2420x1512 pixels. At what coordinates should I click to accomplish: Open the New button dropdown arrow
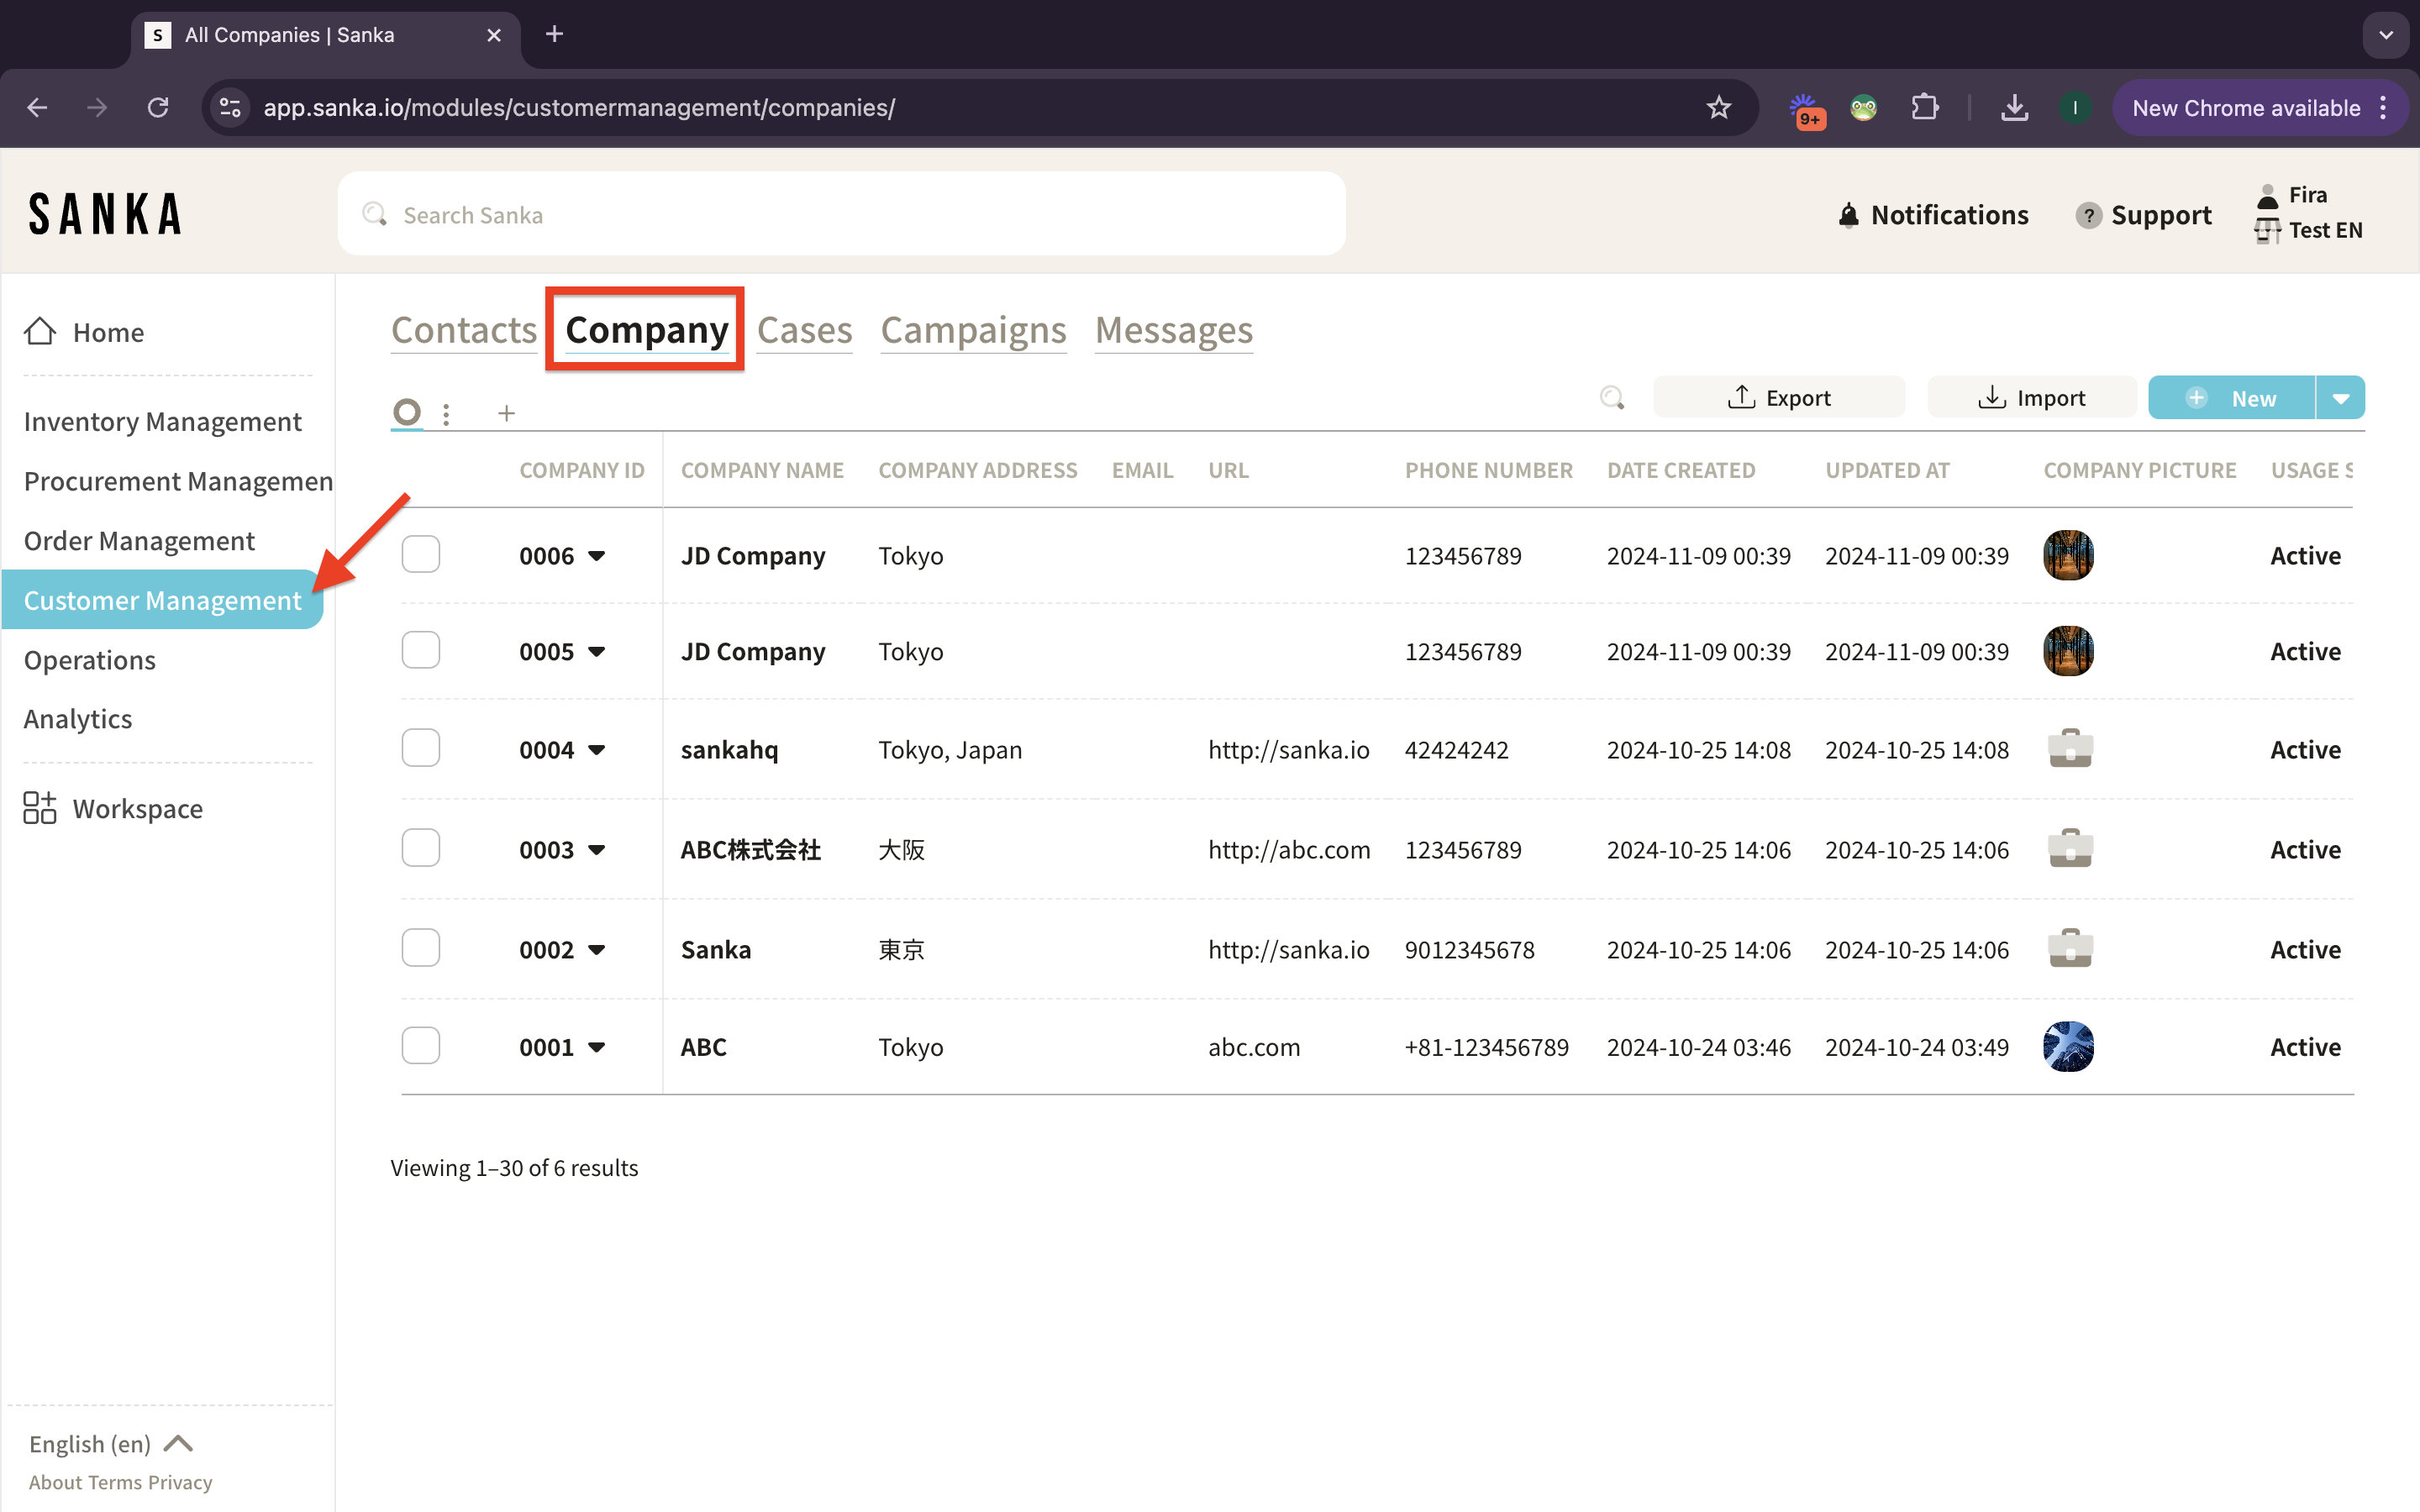2341,398
